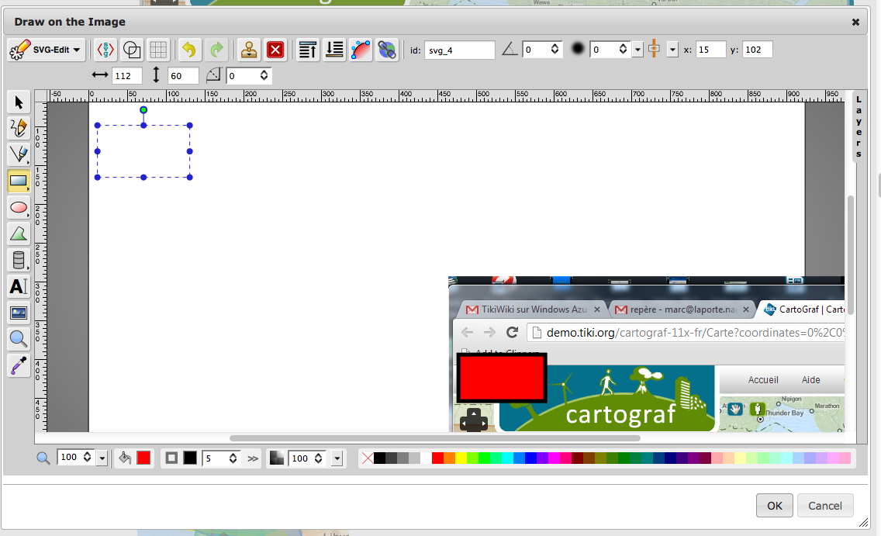Choose the Path tool
This screenshot has height=536, width=881.
pyautogui.click(x=19, y=233)
